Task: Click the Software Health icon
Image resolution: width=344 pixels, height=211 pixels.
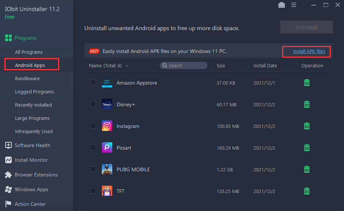Action: click(x=8, y=145)
